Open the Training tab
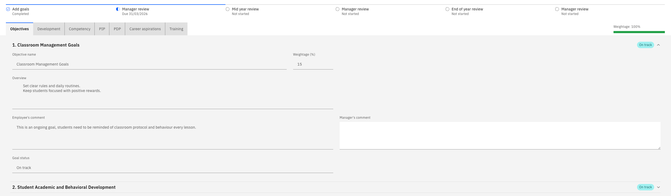The image size is (671, 196). 176,29
